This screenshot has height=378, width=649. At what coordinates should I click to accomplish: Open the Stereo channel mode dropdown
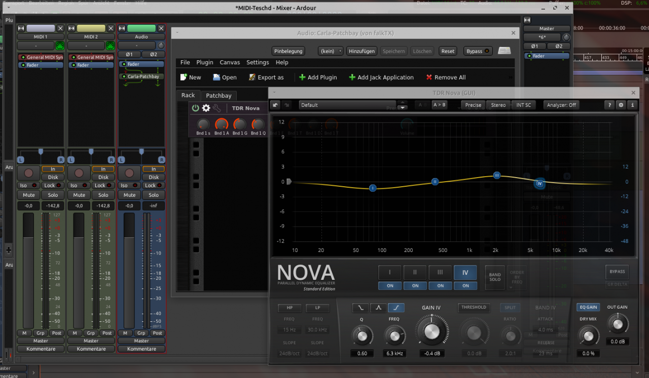click(x=498, y=105)
